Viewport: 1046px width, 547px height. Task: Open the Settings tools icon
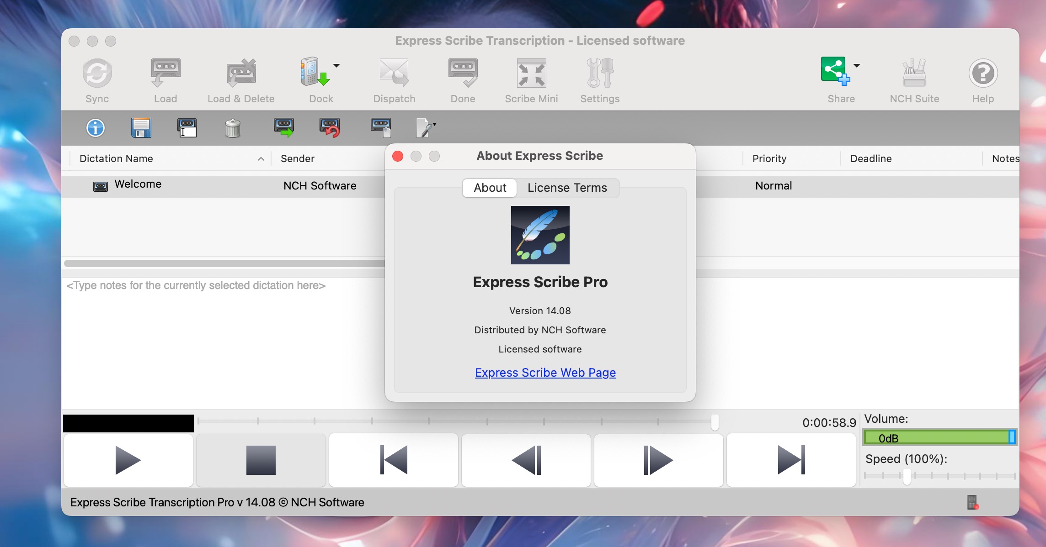coord(600,73)
